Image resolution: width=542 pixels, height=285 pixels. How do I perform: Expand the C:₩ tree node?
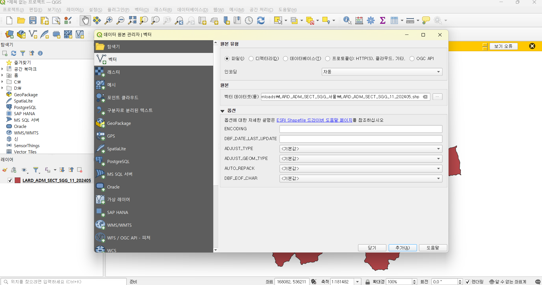(x=2, y=82)
